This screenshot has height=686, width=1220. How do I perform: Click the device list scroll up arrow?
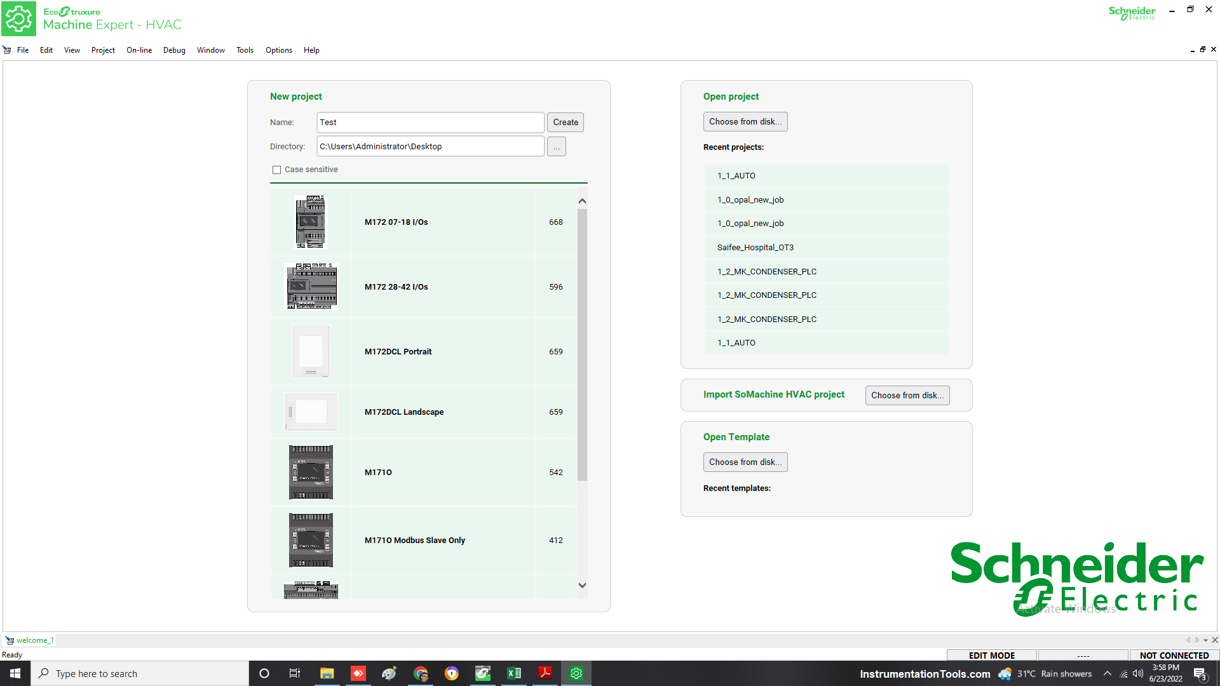click(x=582, y=201)
